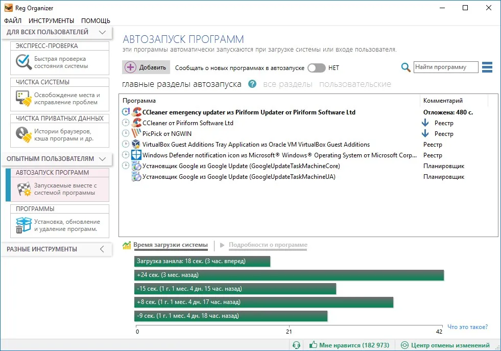501x351 pixels.
Task: Click the CCleaner emergency updater icon
Action: coord(136,112)
